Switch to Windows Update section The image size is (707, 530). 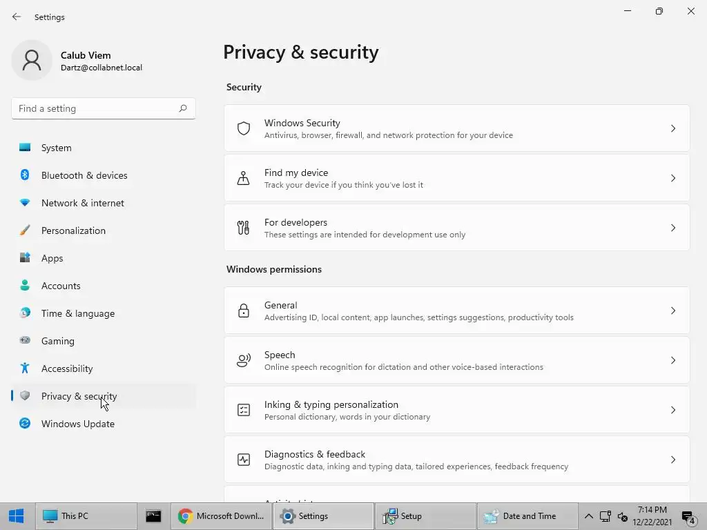tap(77, 424)
